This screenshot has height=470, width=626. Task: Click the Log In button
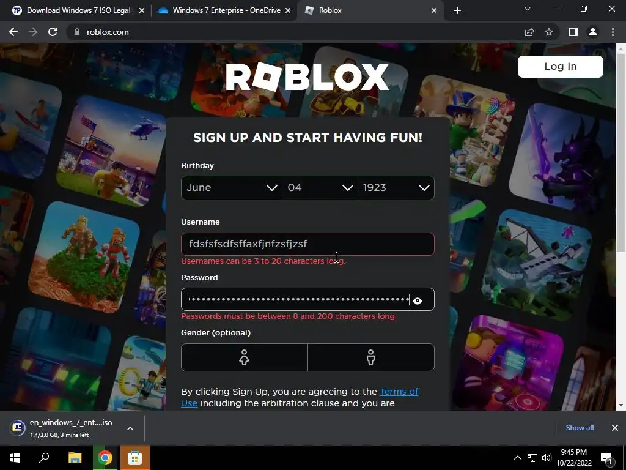(x=560, y=66)
